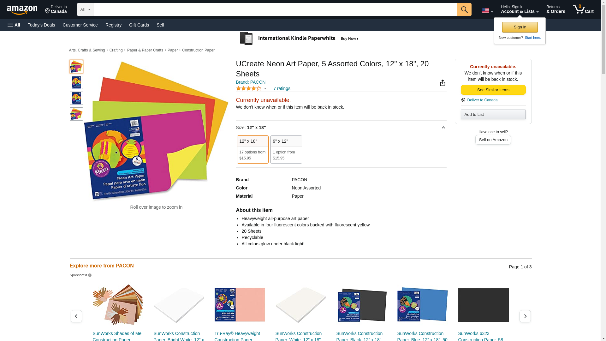Select the second product thumbnail image
The width and height of the screenshot is (606, 341).
click(76, 82)
